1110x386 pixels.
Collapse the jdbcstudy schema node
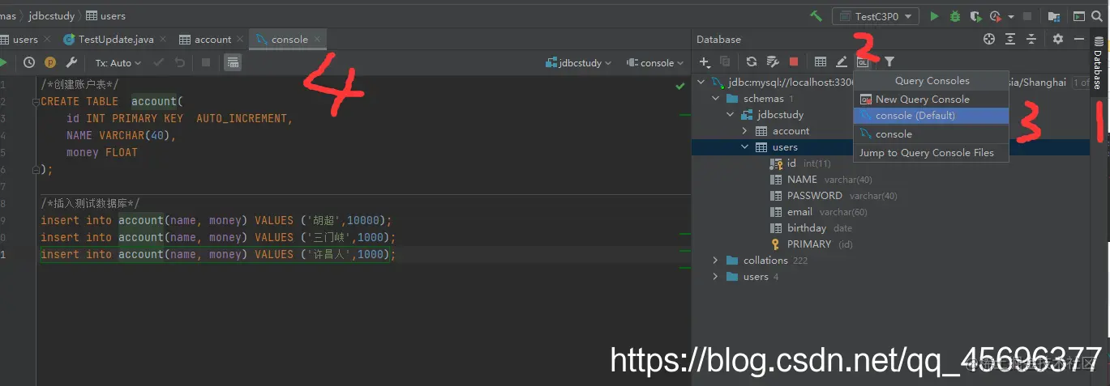[731, 115]
